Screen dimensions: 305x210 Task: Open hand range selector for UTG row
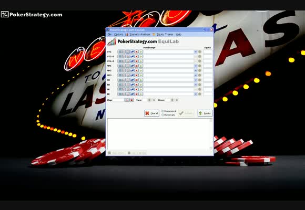(x=121, y=51)
